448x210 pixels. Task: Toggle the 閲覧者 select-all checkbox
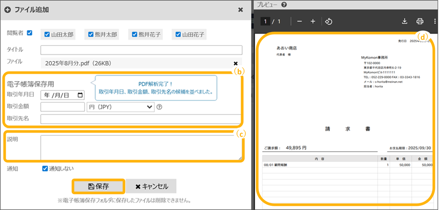(x=30, y=33)
